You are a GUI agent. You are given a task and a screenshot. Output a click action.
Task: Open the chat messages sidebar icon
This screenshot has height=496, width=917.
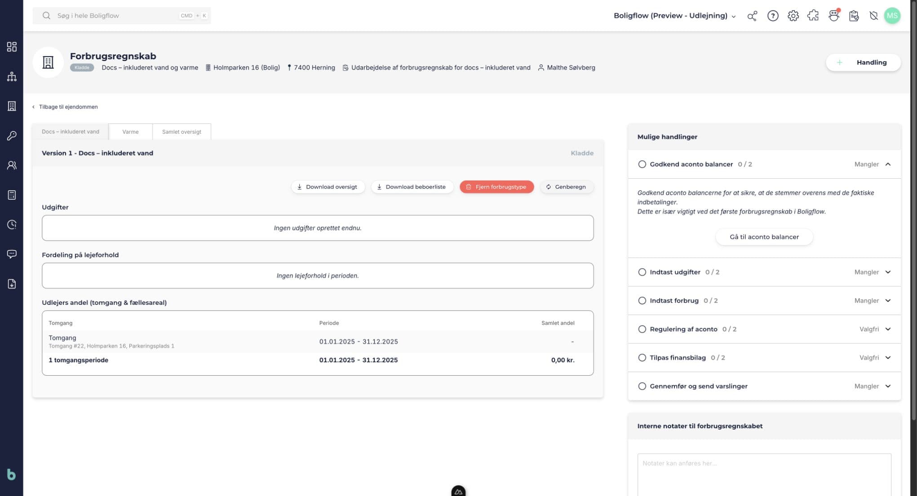click(x=12, y=254)
